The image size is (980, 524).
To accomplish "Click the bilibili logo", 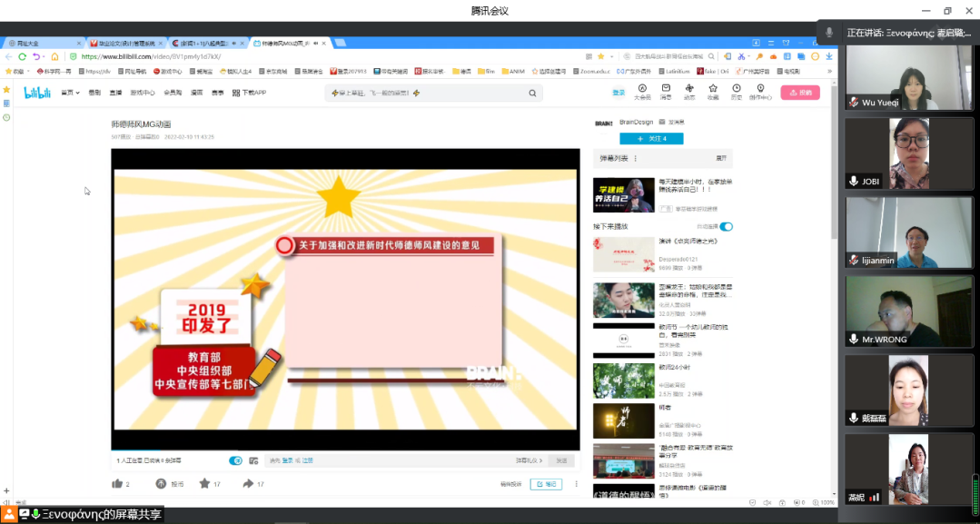I will pyautogui.click(x=37, y=93).
